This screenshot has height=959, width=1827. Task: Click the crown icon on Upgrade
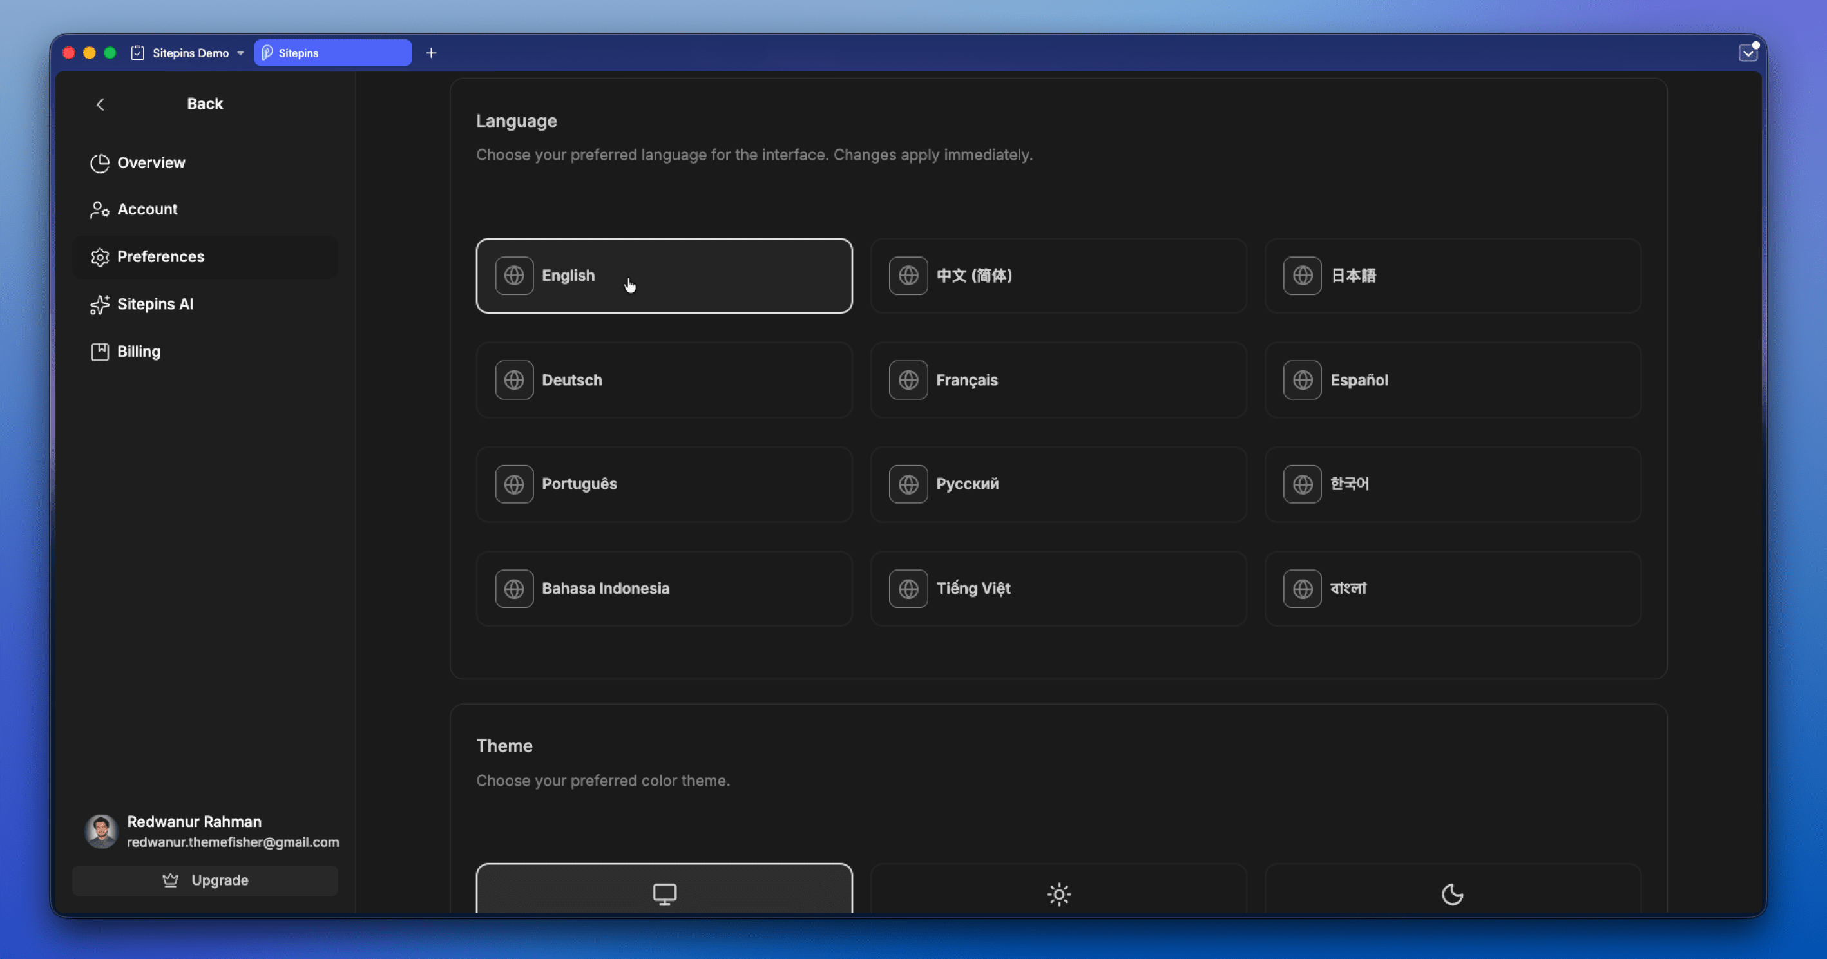pos(170,880)
